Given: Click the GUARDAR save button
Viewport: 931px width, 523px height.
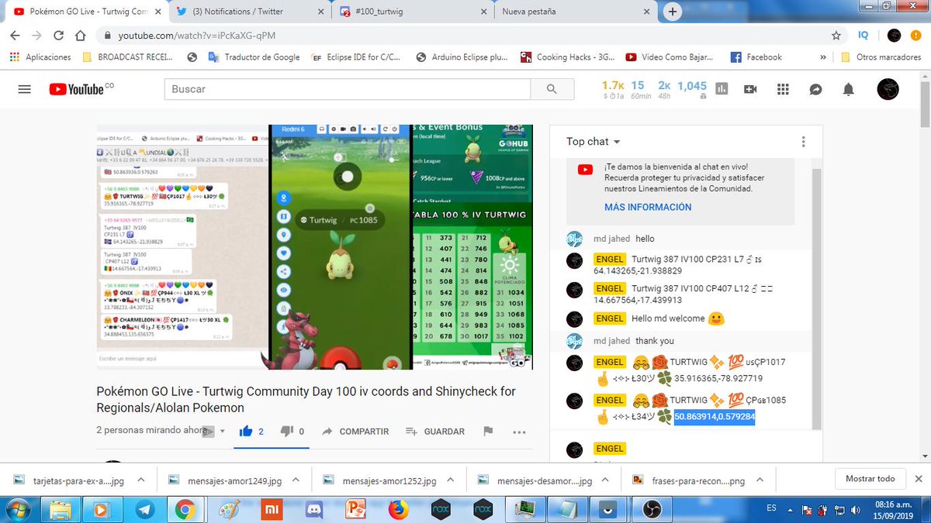Looking at the screenshot, I should pos(434,432).
